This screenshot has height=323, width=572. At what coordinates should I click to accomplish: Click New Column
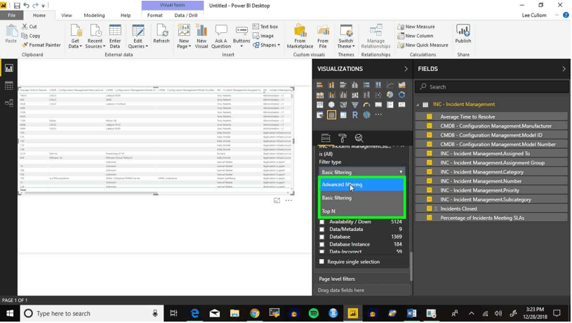coord(415,36)
